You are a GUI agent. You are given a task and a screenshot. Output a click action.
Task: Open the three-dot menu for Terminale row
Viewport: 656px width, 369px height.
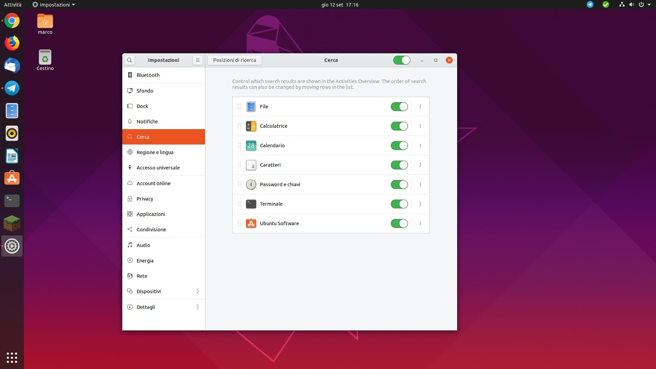(420, 204)
